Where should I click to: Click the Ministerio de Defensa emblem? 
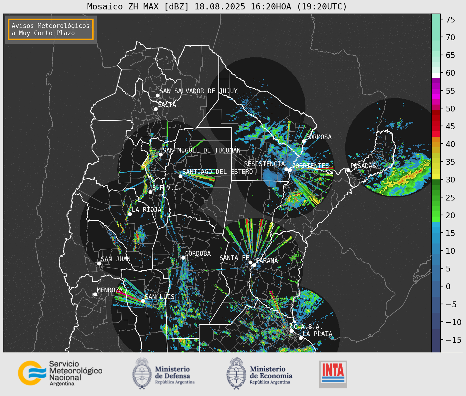pos(142,373)
